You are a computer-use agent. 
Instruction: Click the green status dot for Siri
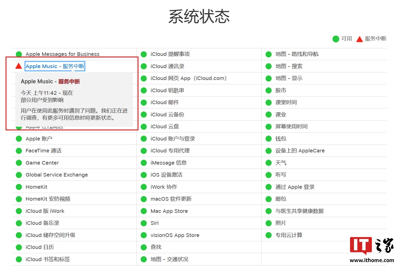[144, 223]
